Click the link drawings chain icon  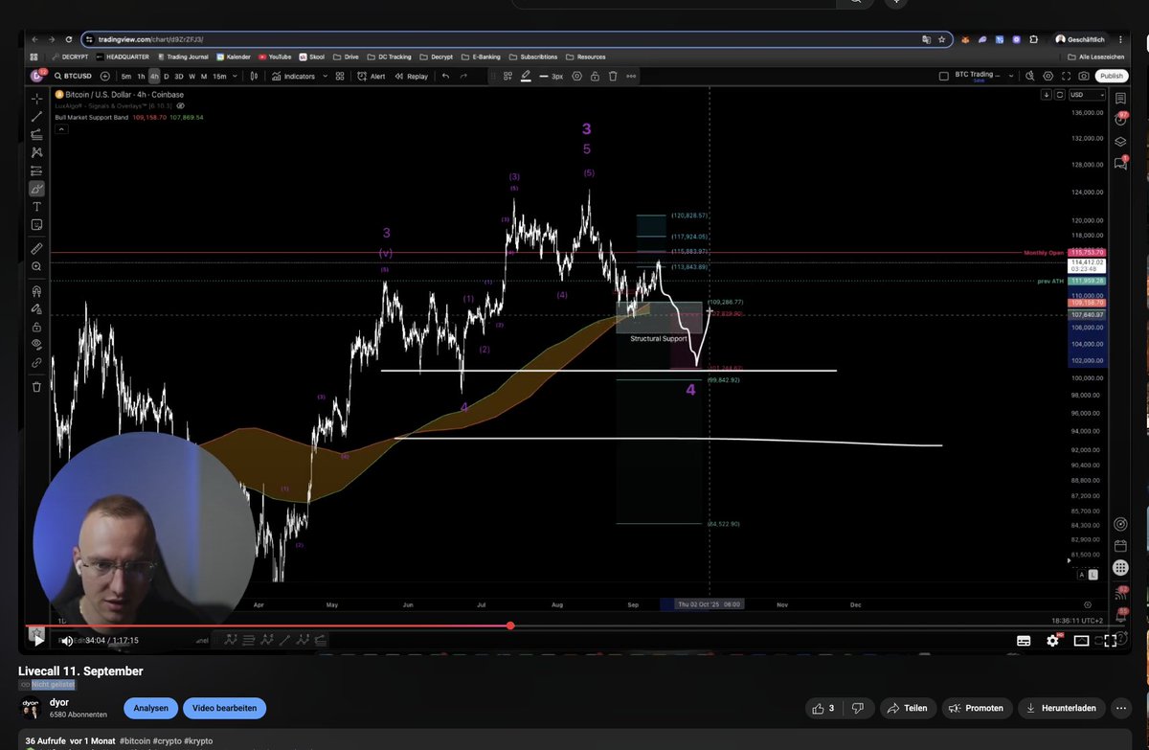[x=36, y=363]
